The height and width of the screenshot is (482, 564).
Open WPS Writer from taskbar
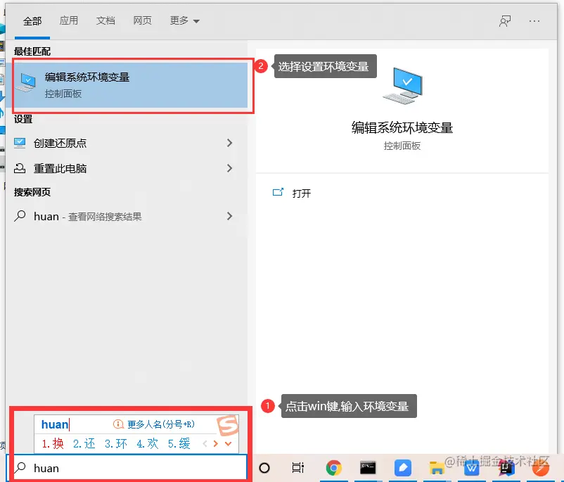click(471, 468)
